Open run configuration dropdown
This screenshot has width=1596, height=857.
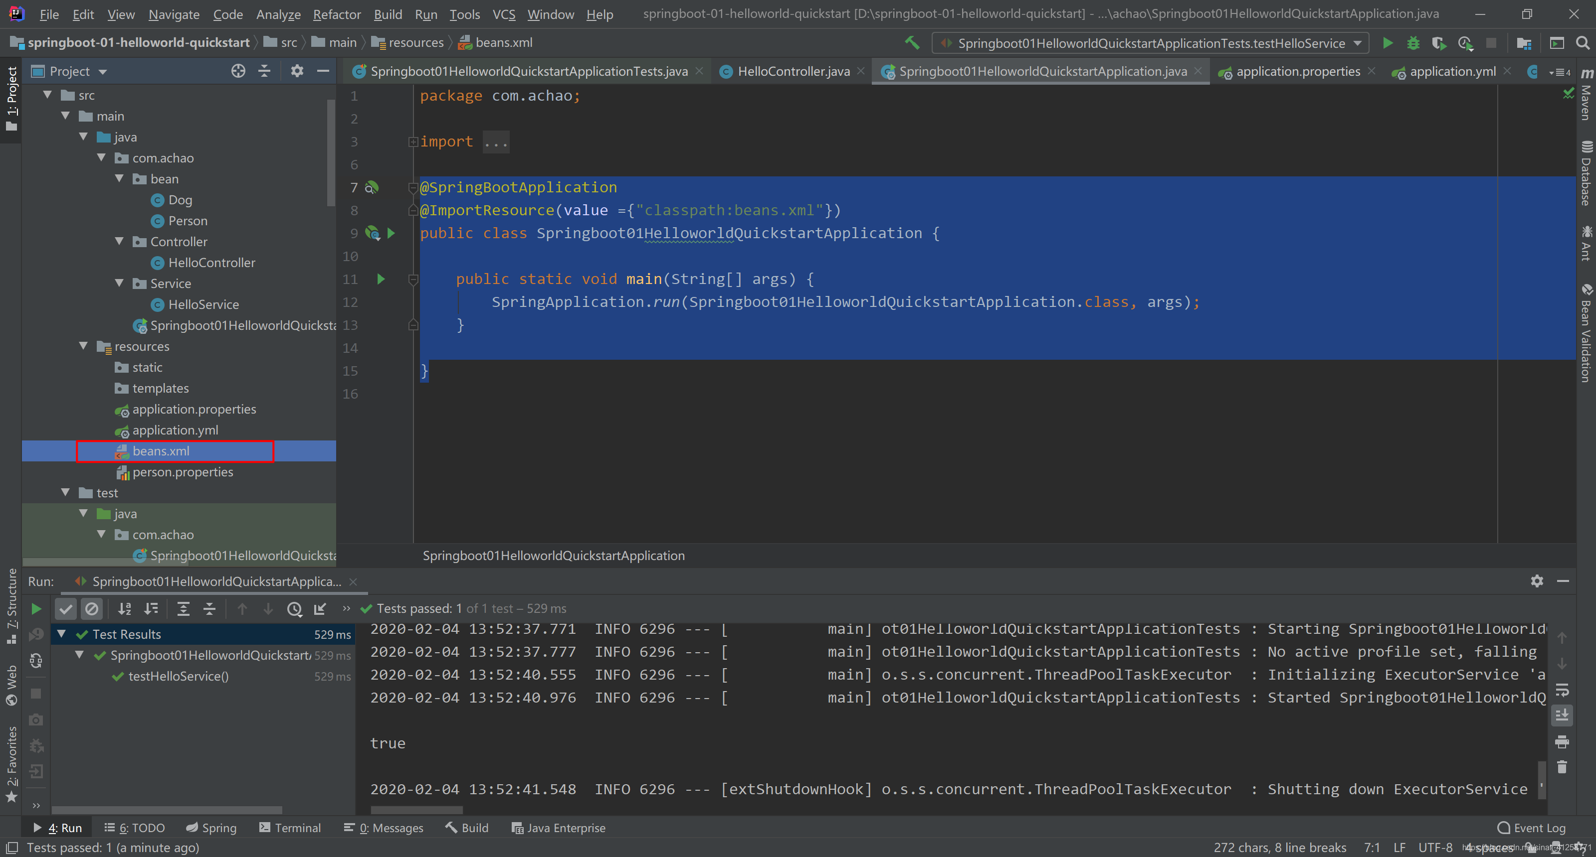tap(1358, 43)
